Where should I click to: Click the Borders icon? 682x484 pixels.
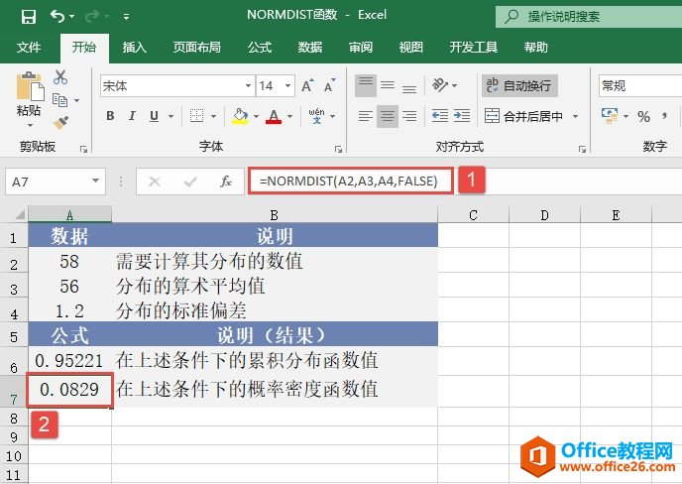196,116
